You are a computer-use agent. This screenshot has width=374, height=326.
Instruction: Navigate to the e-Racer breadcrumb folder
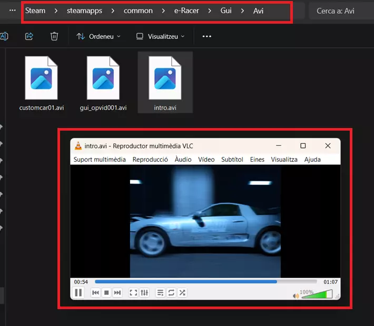[x=188, y=11]
